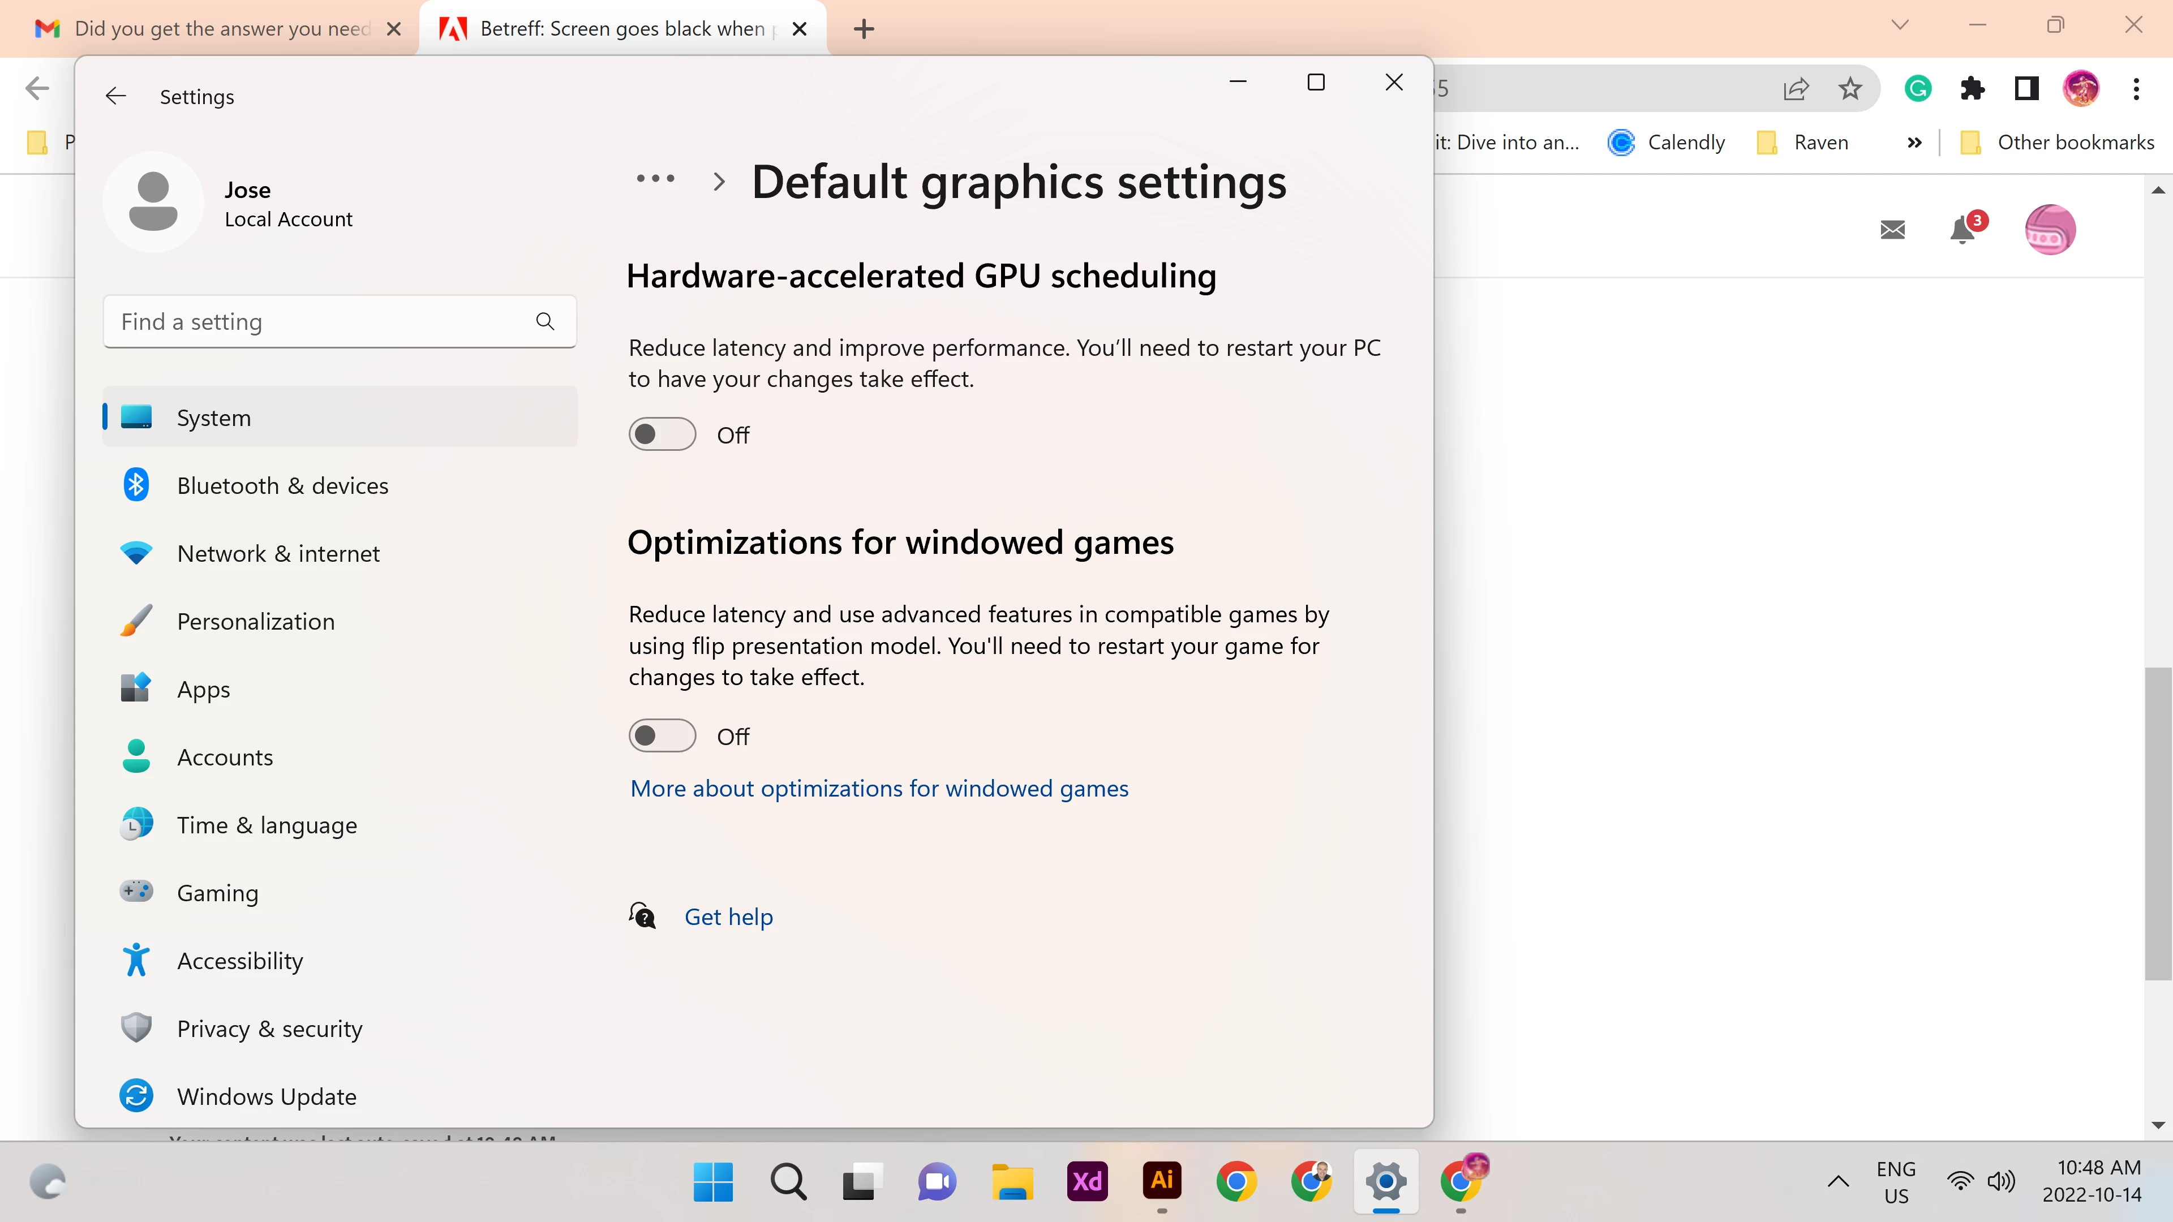Open the Chrome extensions puzzle icon
Viewport: 2173px width, 1222px height.
[1972, 89]
